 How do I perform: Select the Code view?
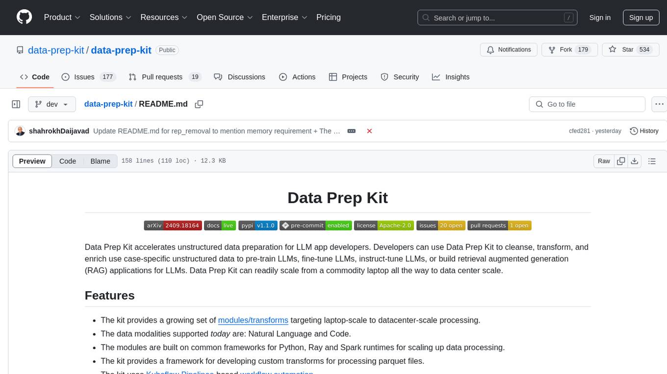click(x=68, y=161)
